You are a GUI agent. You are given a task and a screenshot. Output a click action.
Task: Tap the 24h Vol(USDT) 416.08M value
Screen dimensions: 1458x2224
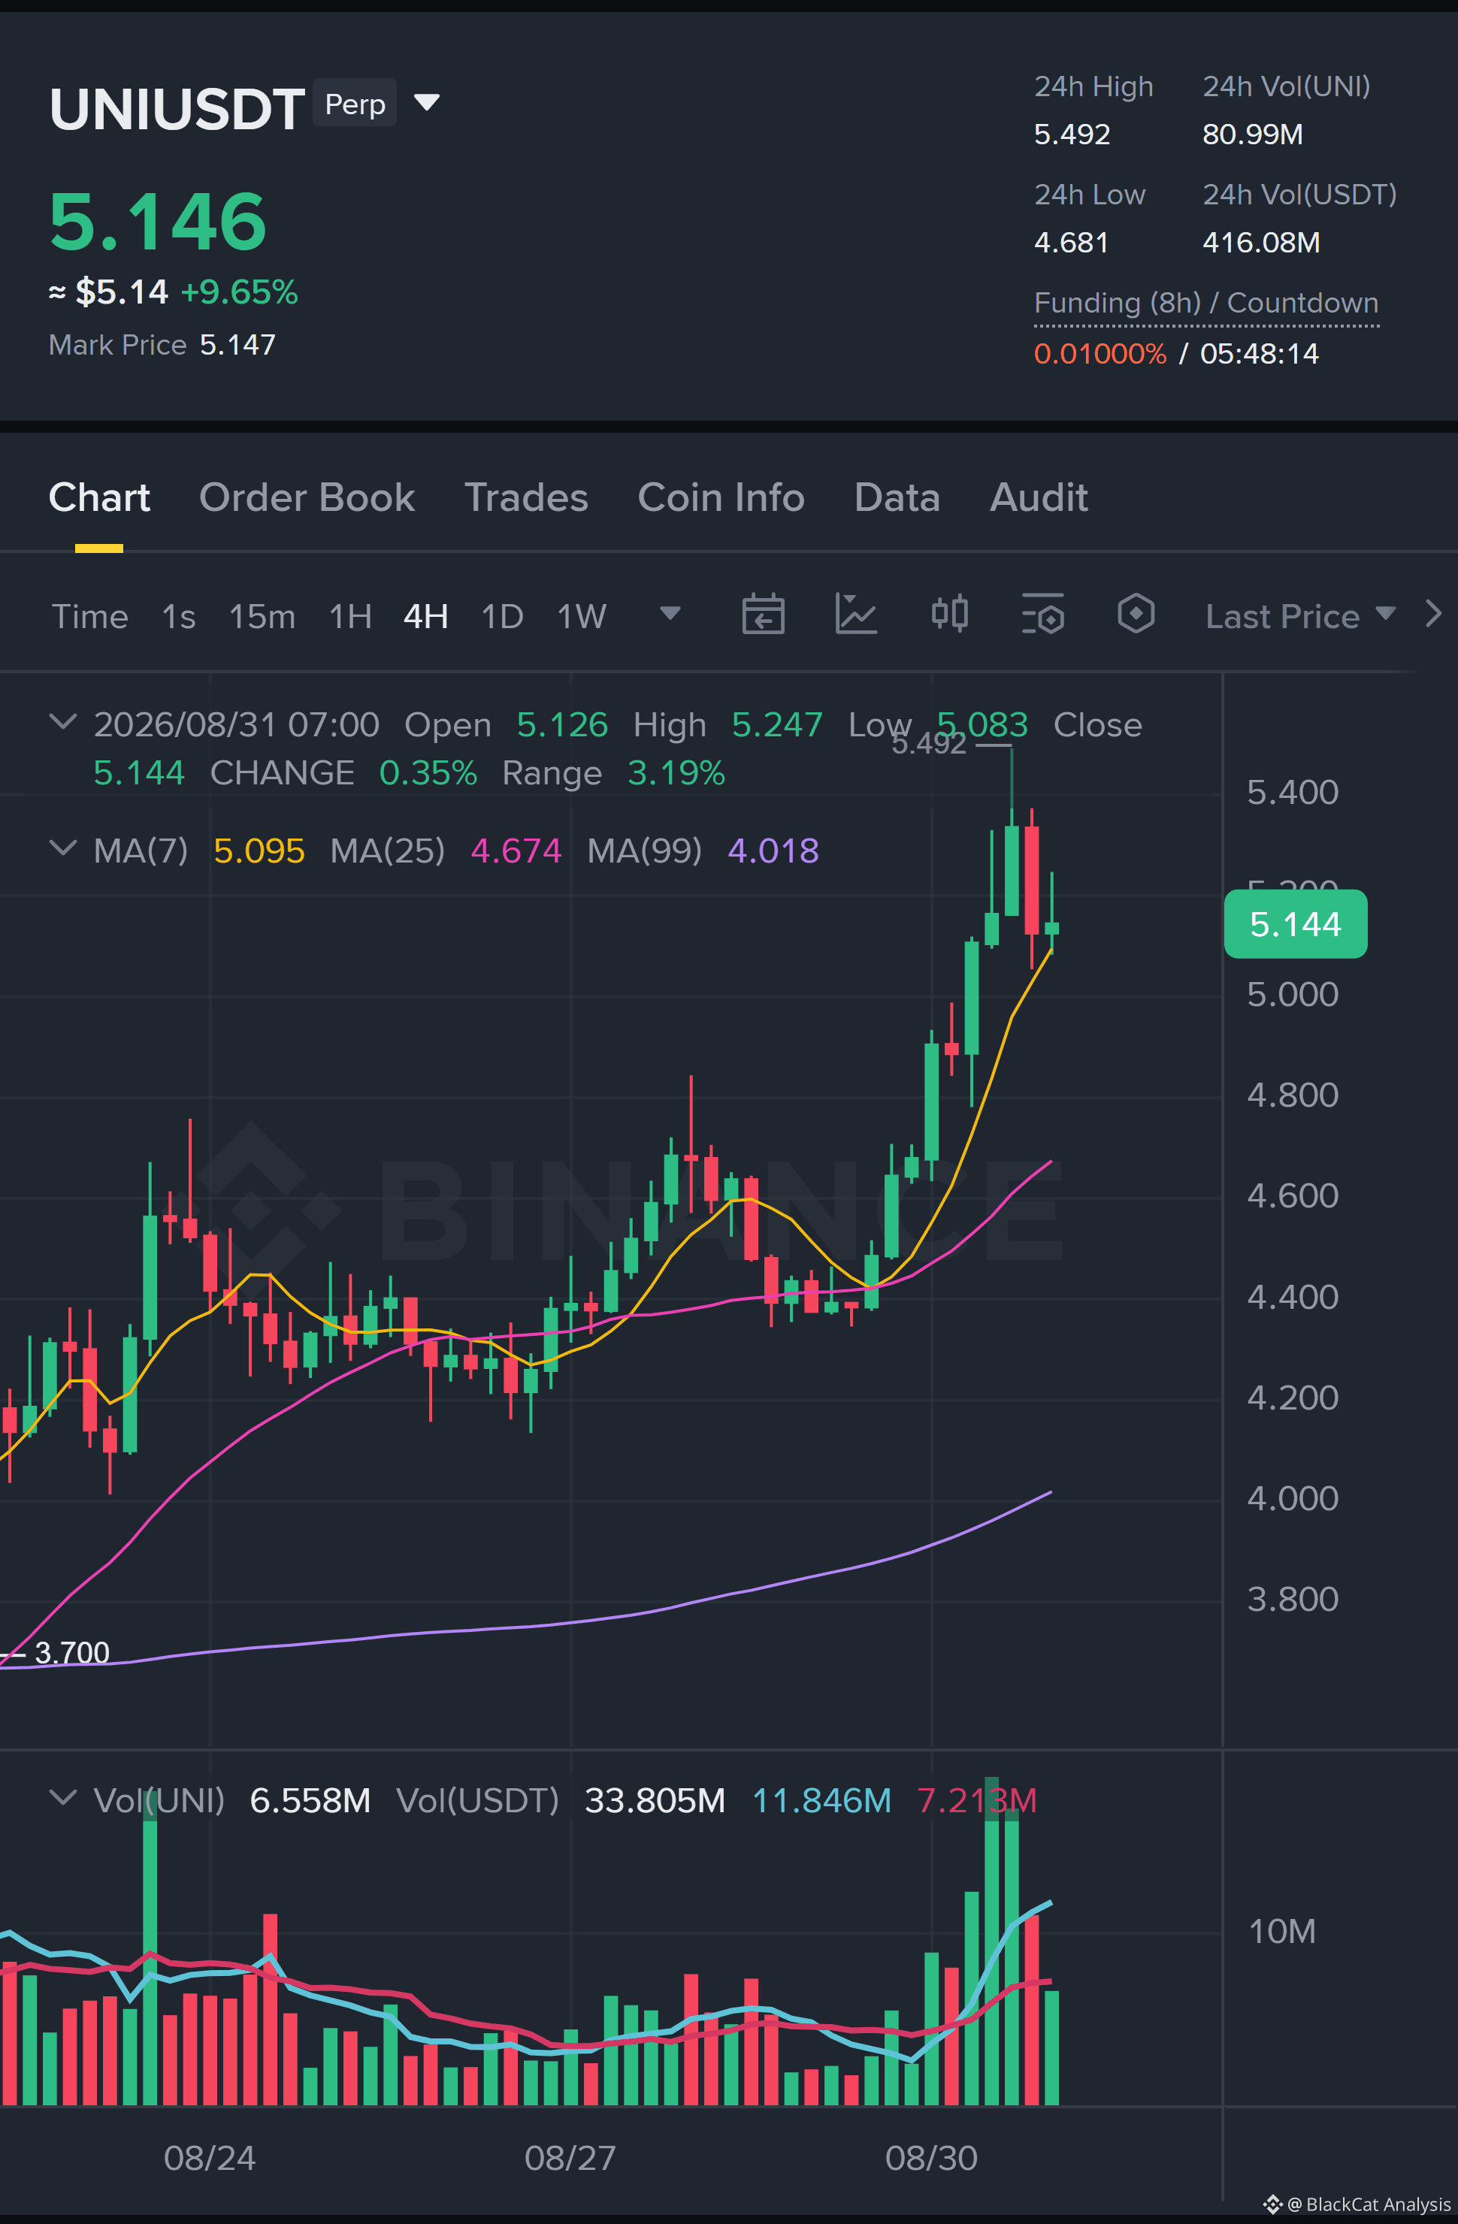pos(1261,242)
